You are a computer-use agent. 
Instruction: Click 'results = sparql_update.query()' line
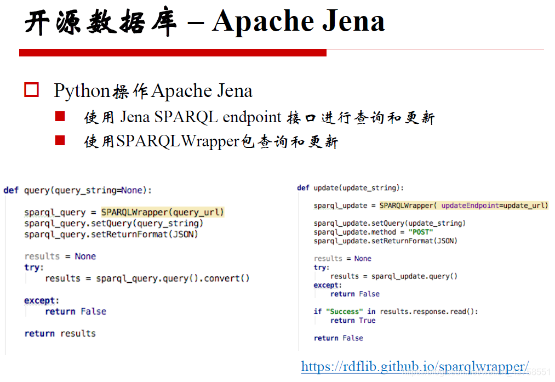394,277
